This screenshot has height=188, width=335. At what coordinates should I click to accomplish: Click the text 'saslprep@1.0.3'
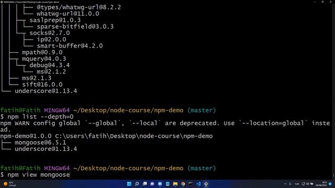coord(55,20)
